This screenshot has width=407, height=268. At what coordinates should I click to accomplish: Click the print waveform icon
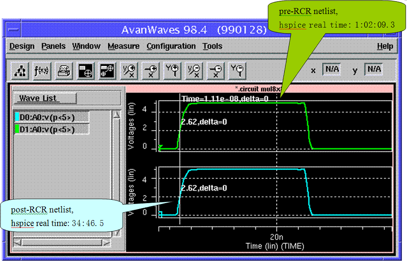[x=64, y=70]
